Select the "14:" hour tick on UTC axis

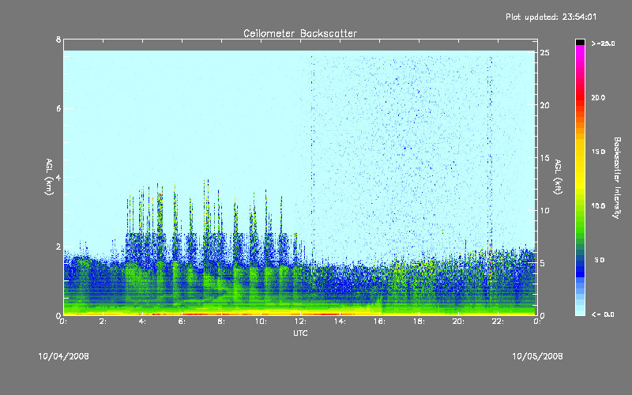pos(340,322)
